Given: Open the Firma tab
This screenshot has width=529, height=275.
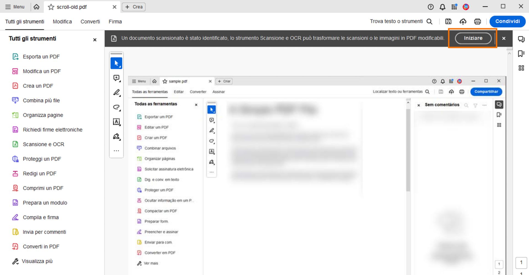Looking at the screenshot, I should 115,22.
